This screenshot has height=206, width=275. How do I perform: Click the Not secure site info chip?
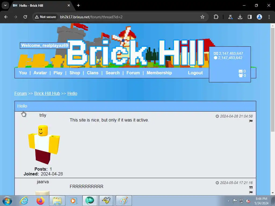pyautogui.click(x=45, y=17)
